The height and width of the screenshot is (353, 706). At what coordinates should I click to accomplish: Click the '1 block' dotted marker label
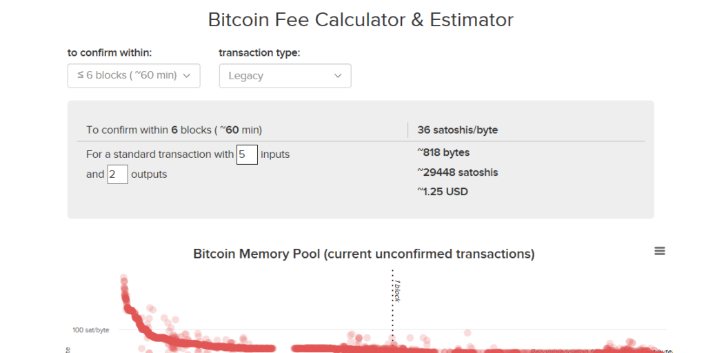pos(397,290)
